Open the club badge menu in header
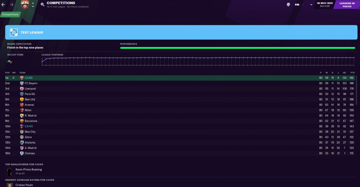 (25, 4)
